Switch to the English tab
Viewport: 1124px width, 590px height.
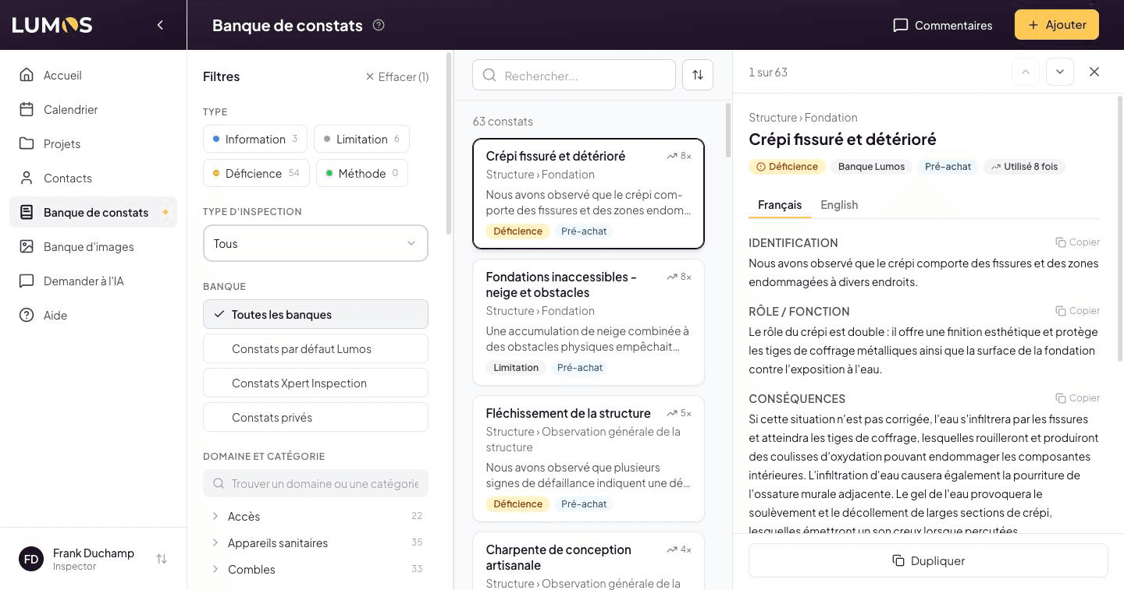[839, 205]
